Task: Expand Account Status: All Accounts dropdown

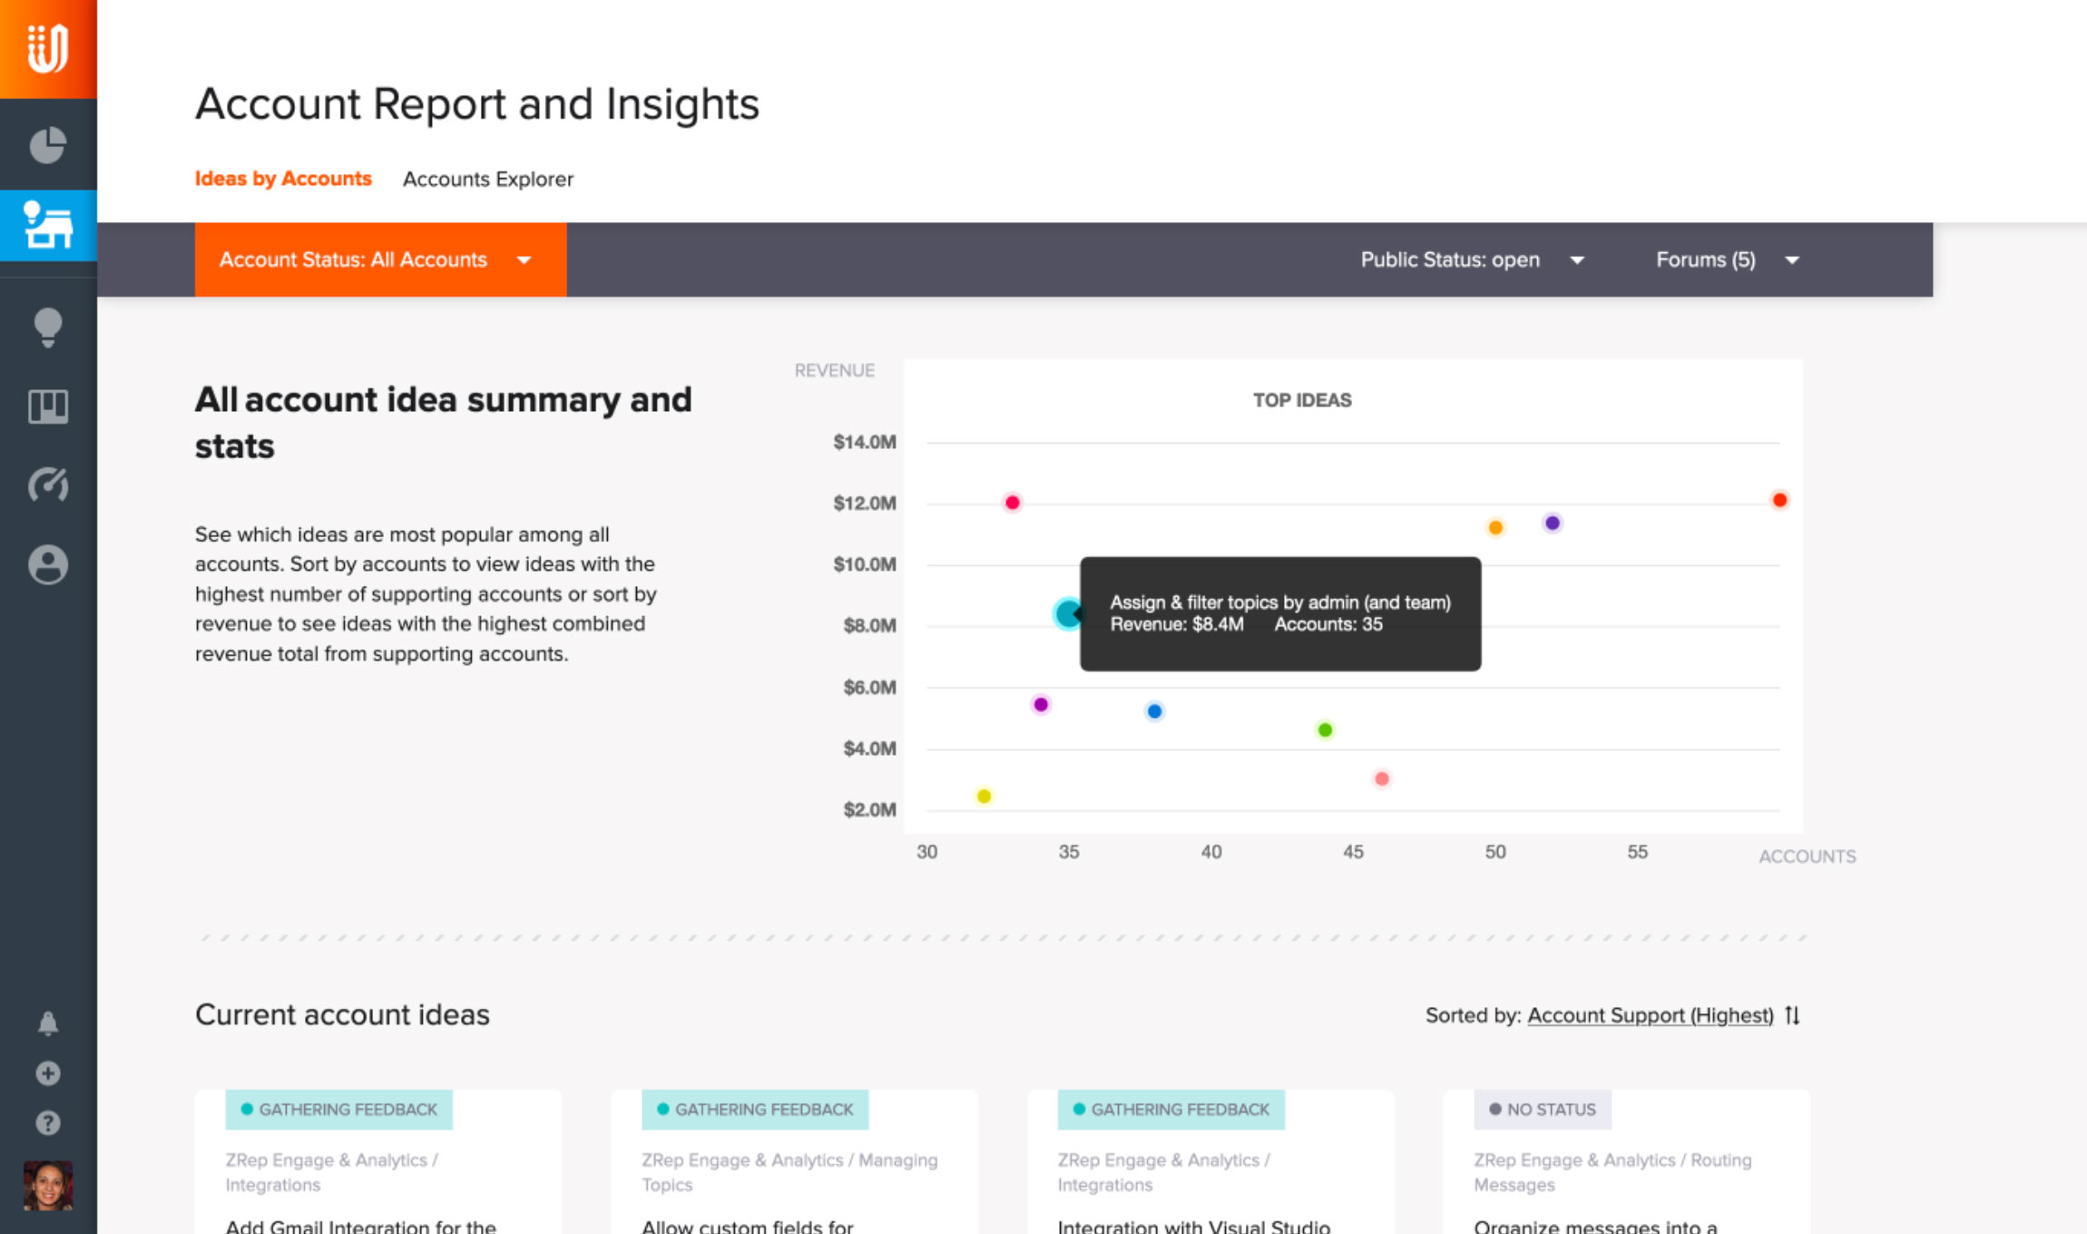Action: click(379, 260)
